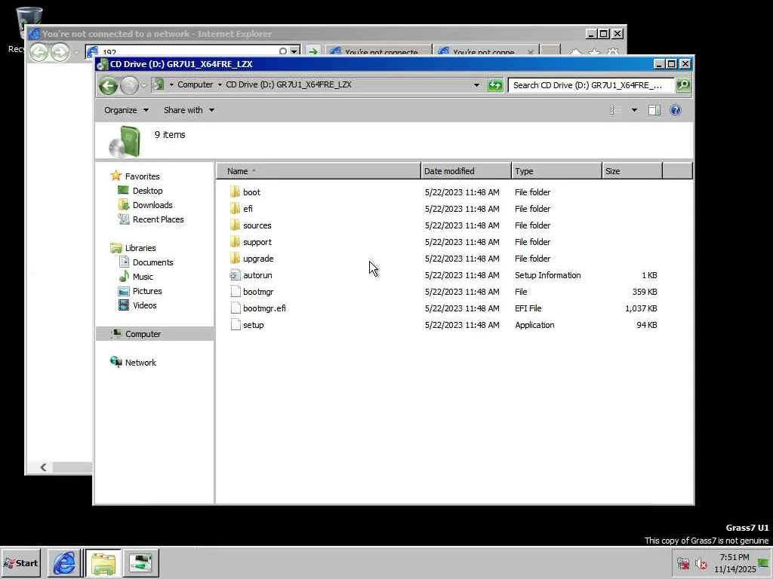Select Libraries in the navigation pane
The width and height of the screenshot is (773, 579).
(140, 248)
